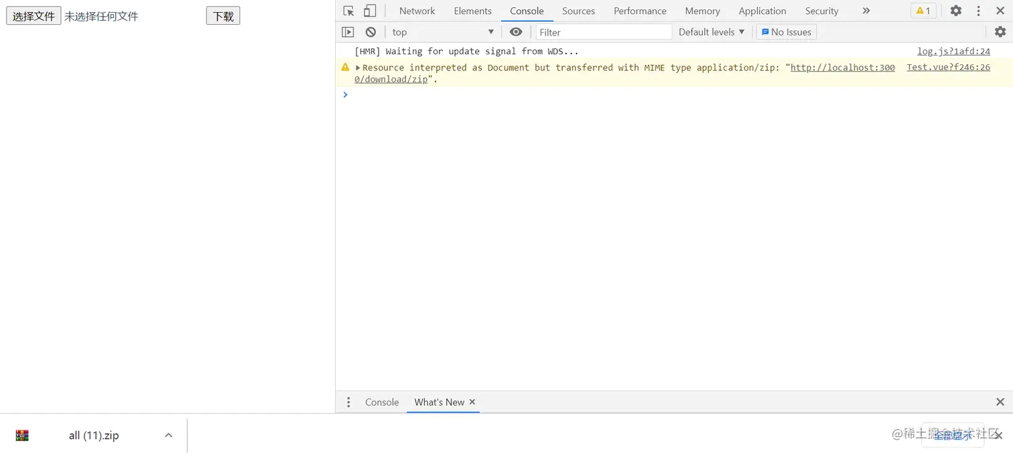Switch to the drawer Console tab

[382, 402]
